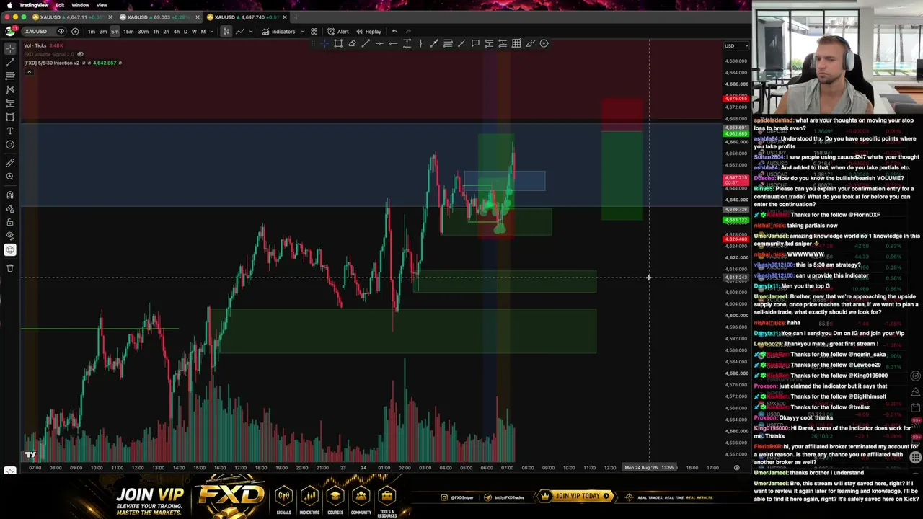This screenshot has width=923, height=519.
Task: Open the candlestick chart type selector
Action: [x=226, y=32]
